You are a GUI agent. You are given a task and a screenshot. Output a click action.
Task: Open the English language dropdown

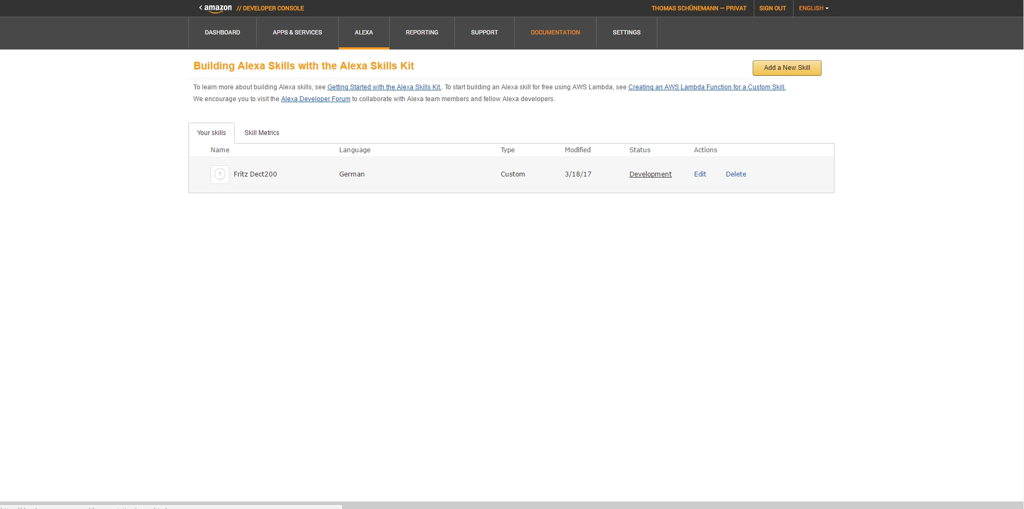[x=813, y=8]
